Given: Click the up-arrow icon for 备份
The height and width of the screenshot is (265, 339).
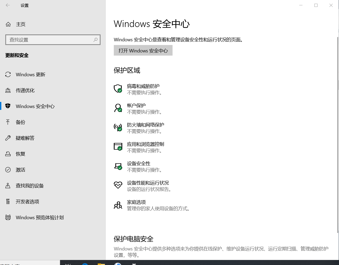Looking at the screenshot, I should point(8,122).
